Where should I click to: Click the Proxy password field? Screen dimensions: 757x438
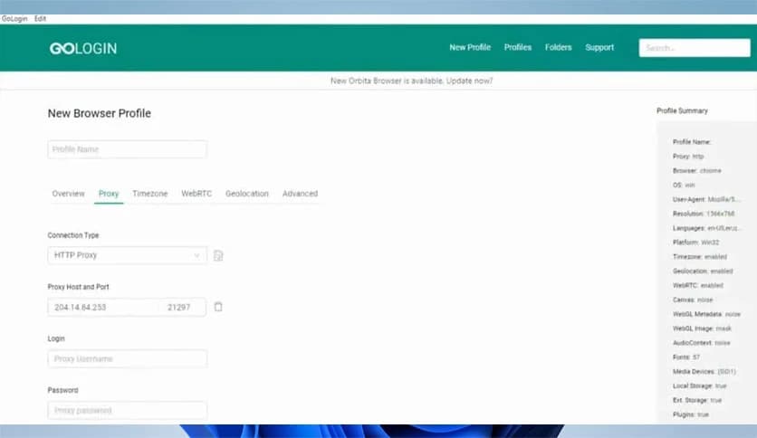click(128, 411)
